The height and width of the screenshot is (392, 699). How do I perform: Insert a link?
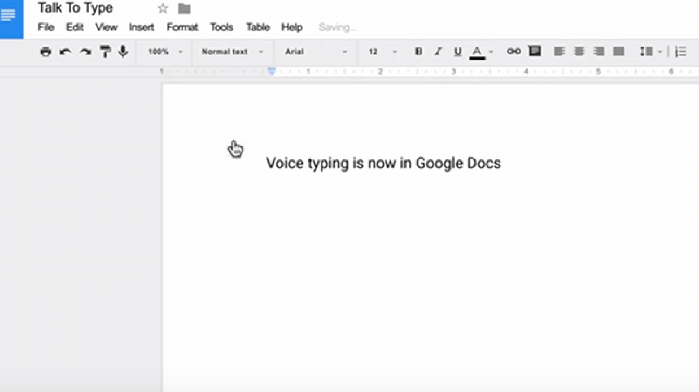tap(514, 51)
